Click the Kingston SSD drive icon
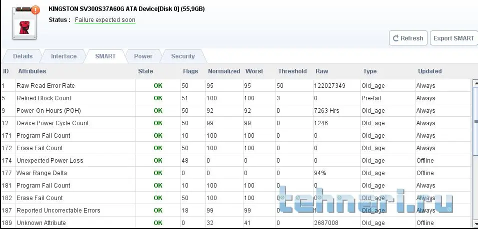The width and height of the screenshot is (478, 229). click(24, 24)
